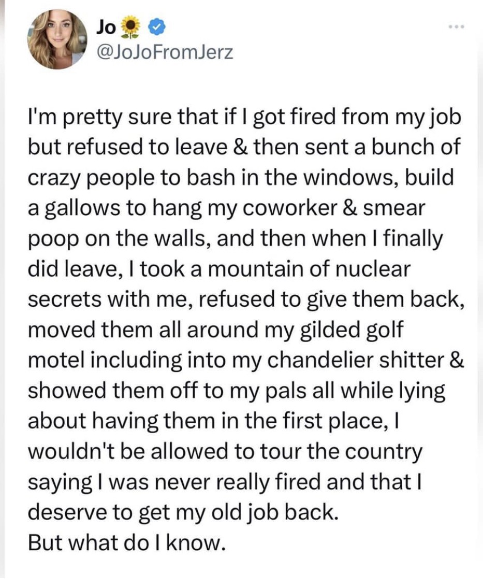Open Jo's profile picture
483x586 pixels.
(57, 39)
